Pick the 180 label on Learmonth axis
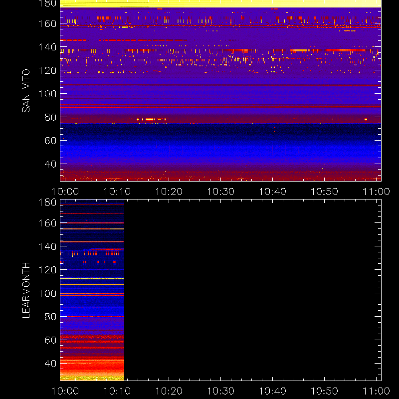The height and width of the screenshot is (399, 399). click(x=47, y=202)
